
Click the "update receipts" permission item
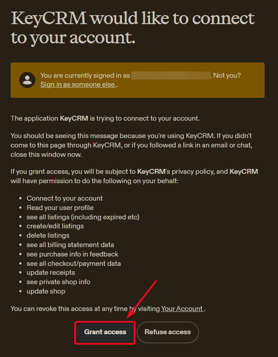click(51, 273)
